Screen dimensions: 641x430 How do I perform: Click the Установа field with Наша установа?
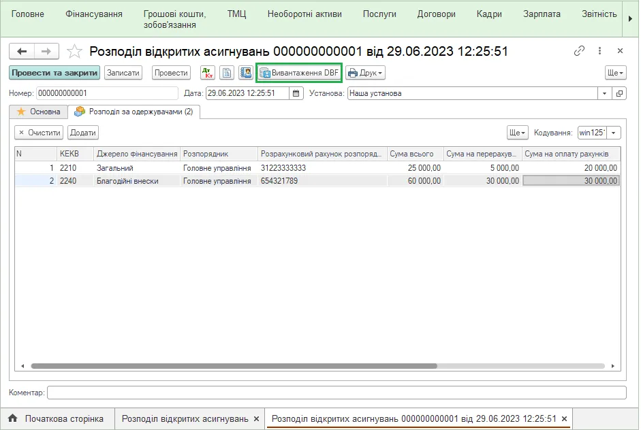(x=472, y=93)
